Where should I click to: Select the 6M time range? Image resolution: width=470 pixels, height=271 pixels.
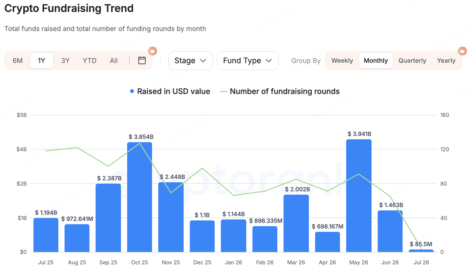[18, 61]
